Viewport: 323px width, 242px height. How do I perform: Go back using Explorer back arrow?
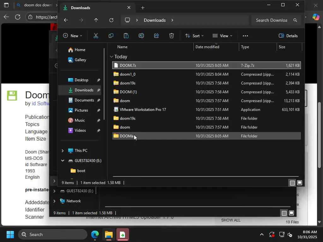coord(66,20)
